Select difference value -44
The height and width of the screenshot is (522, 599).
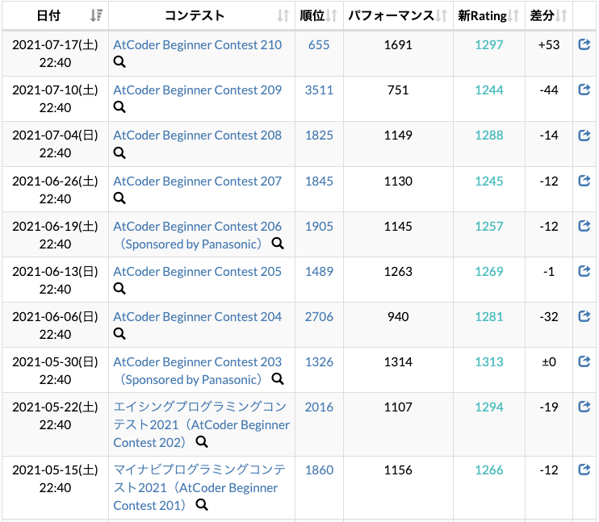[549, 90]
